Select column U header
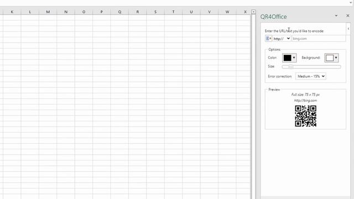 pyautogui.click(x=191, y=12)
